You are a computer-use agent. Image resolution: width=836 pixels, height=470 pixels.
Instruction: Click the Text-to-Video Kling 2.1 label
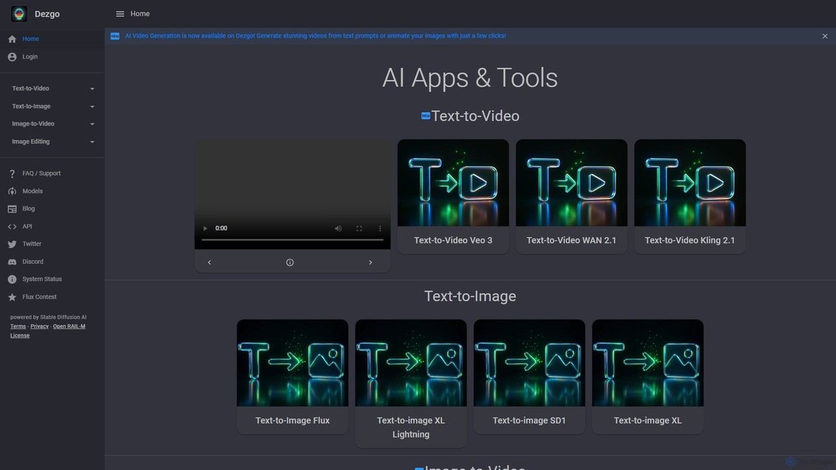[x=690, y=240]
